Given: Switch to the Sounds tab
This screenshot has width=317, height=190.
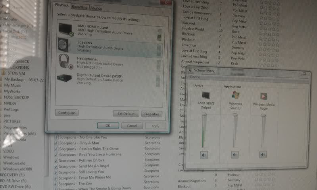Looking at the screenshot, I should (96, 8).
